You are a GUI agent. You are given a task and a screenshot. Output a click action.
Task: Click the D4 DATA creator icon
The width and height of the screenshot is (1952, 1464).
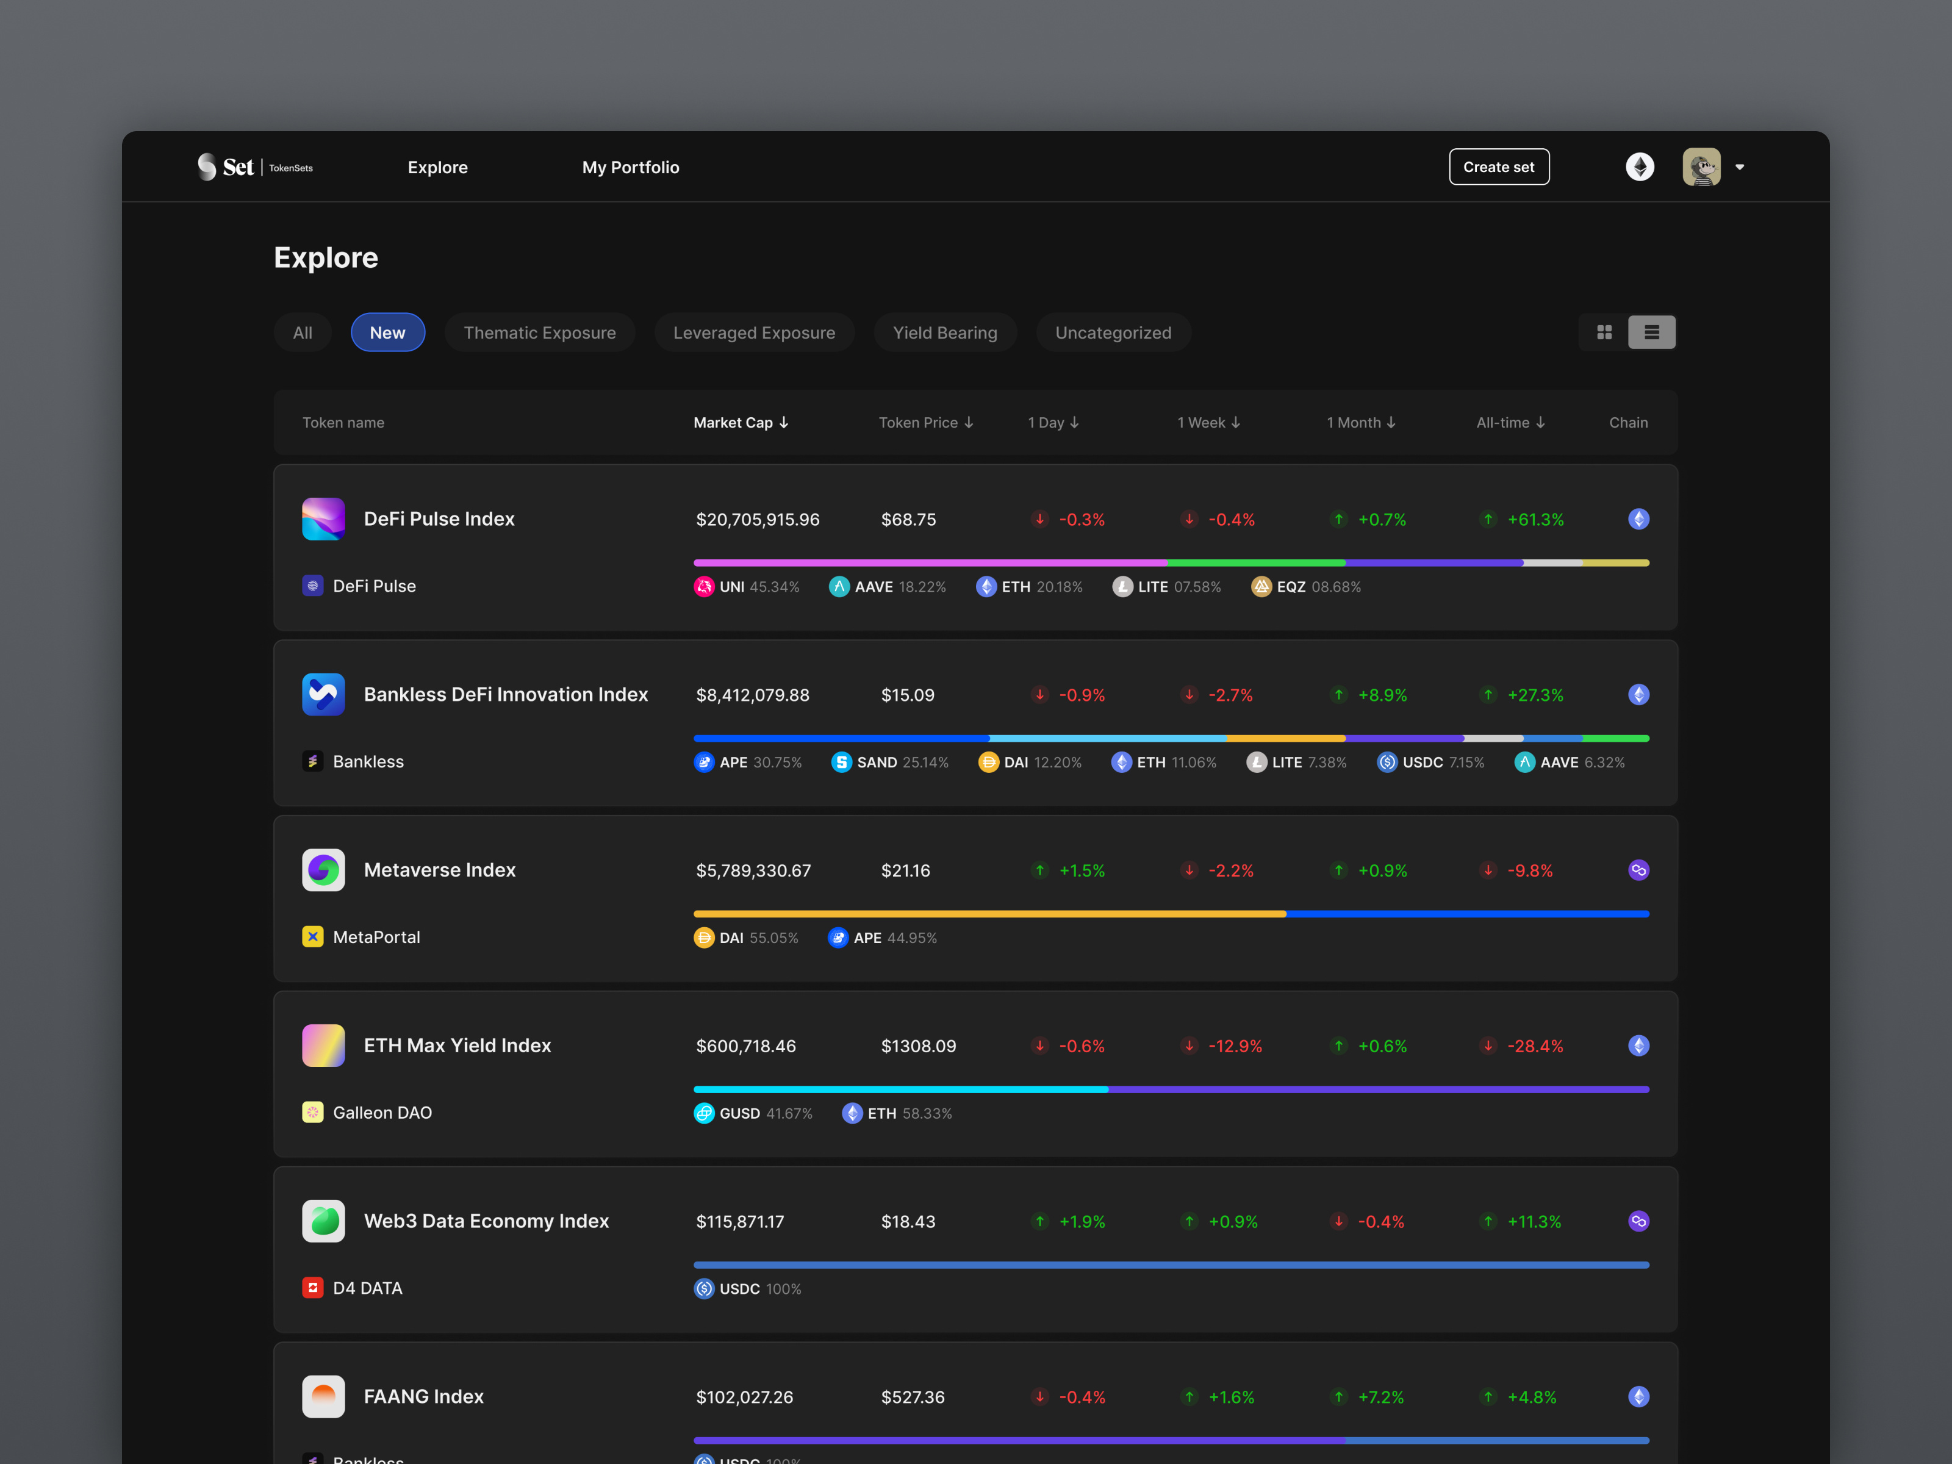tap(314, 1288)
